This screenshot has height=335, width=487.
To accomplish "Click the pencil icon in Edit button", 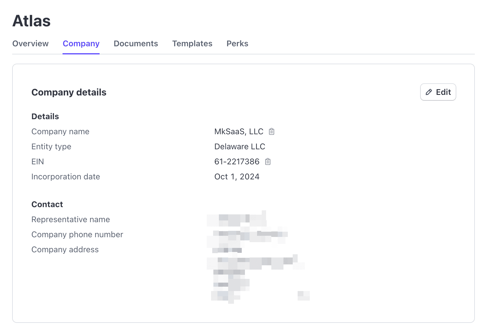I will tap(429, 92).
